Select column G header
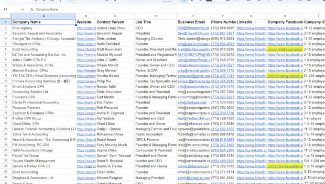 [x=251, y=16]
